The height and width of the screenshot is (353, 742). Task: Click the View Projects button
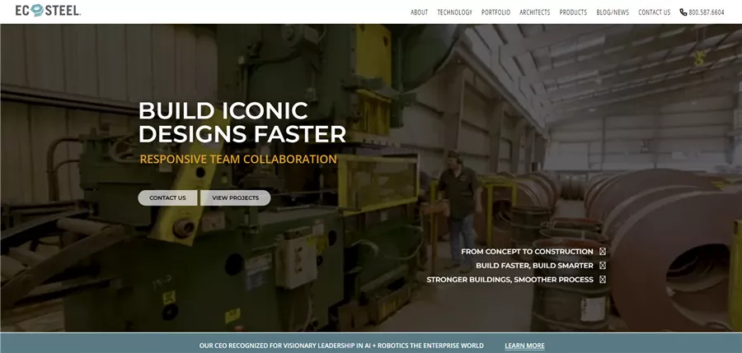[235, 198]
